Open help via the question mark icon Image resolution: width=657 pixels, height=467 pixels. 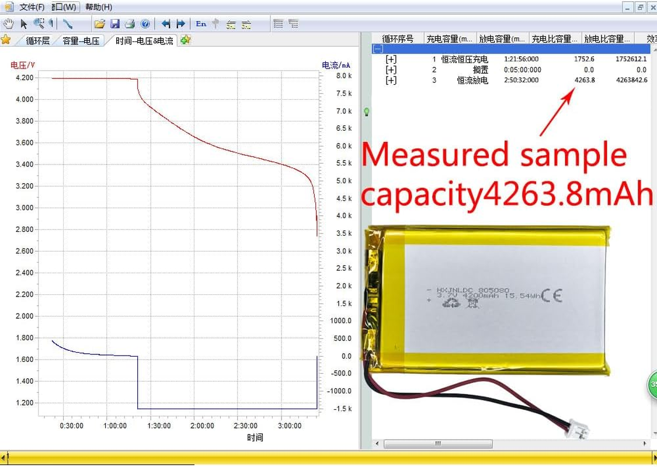point(145,23)
